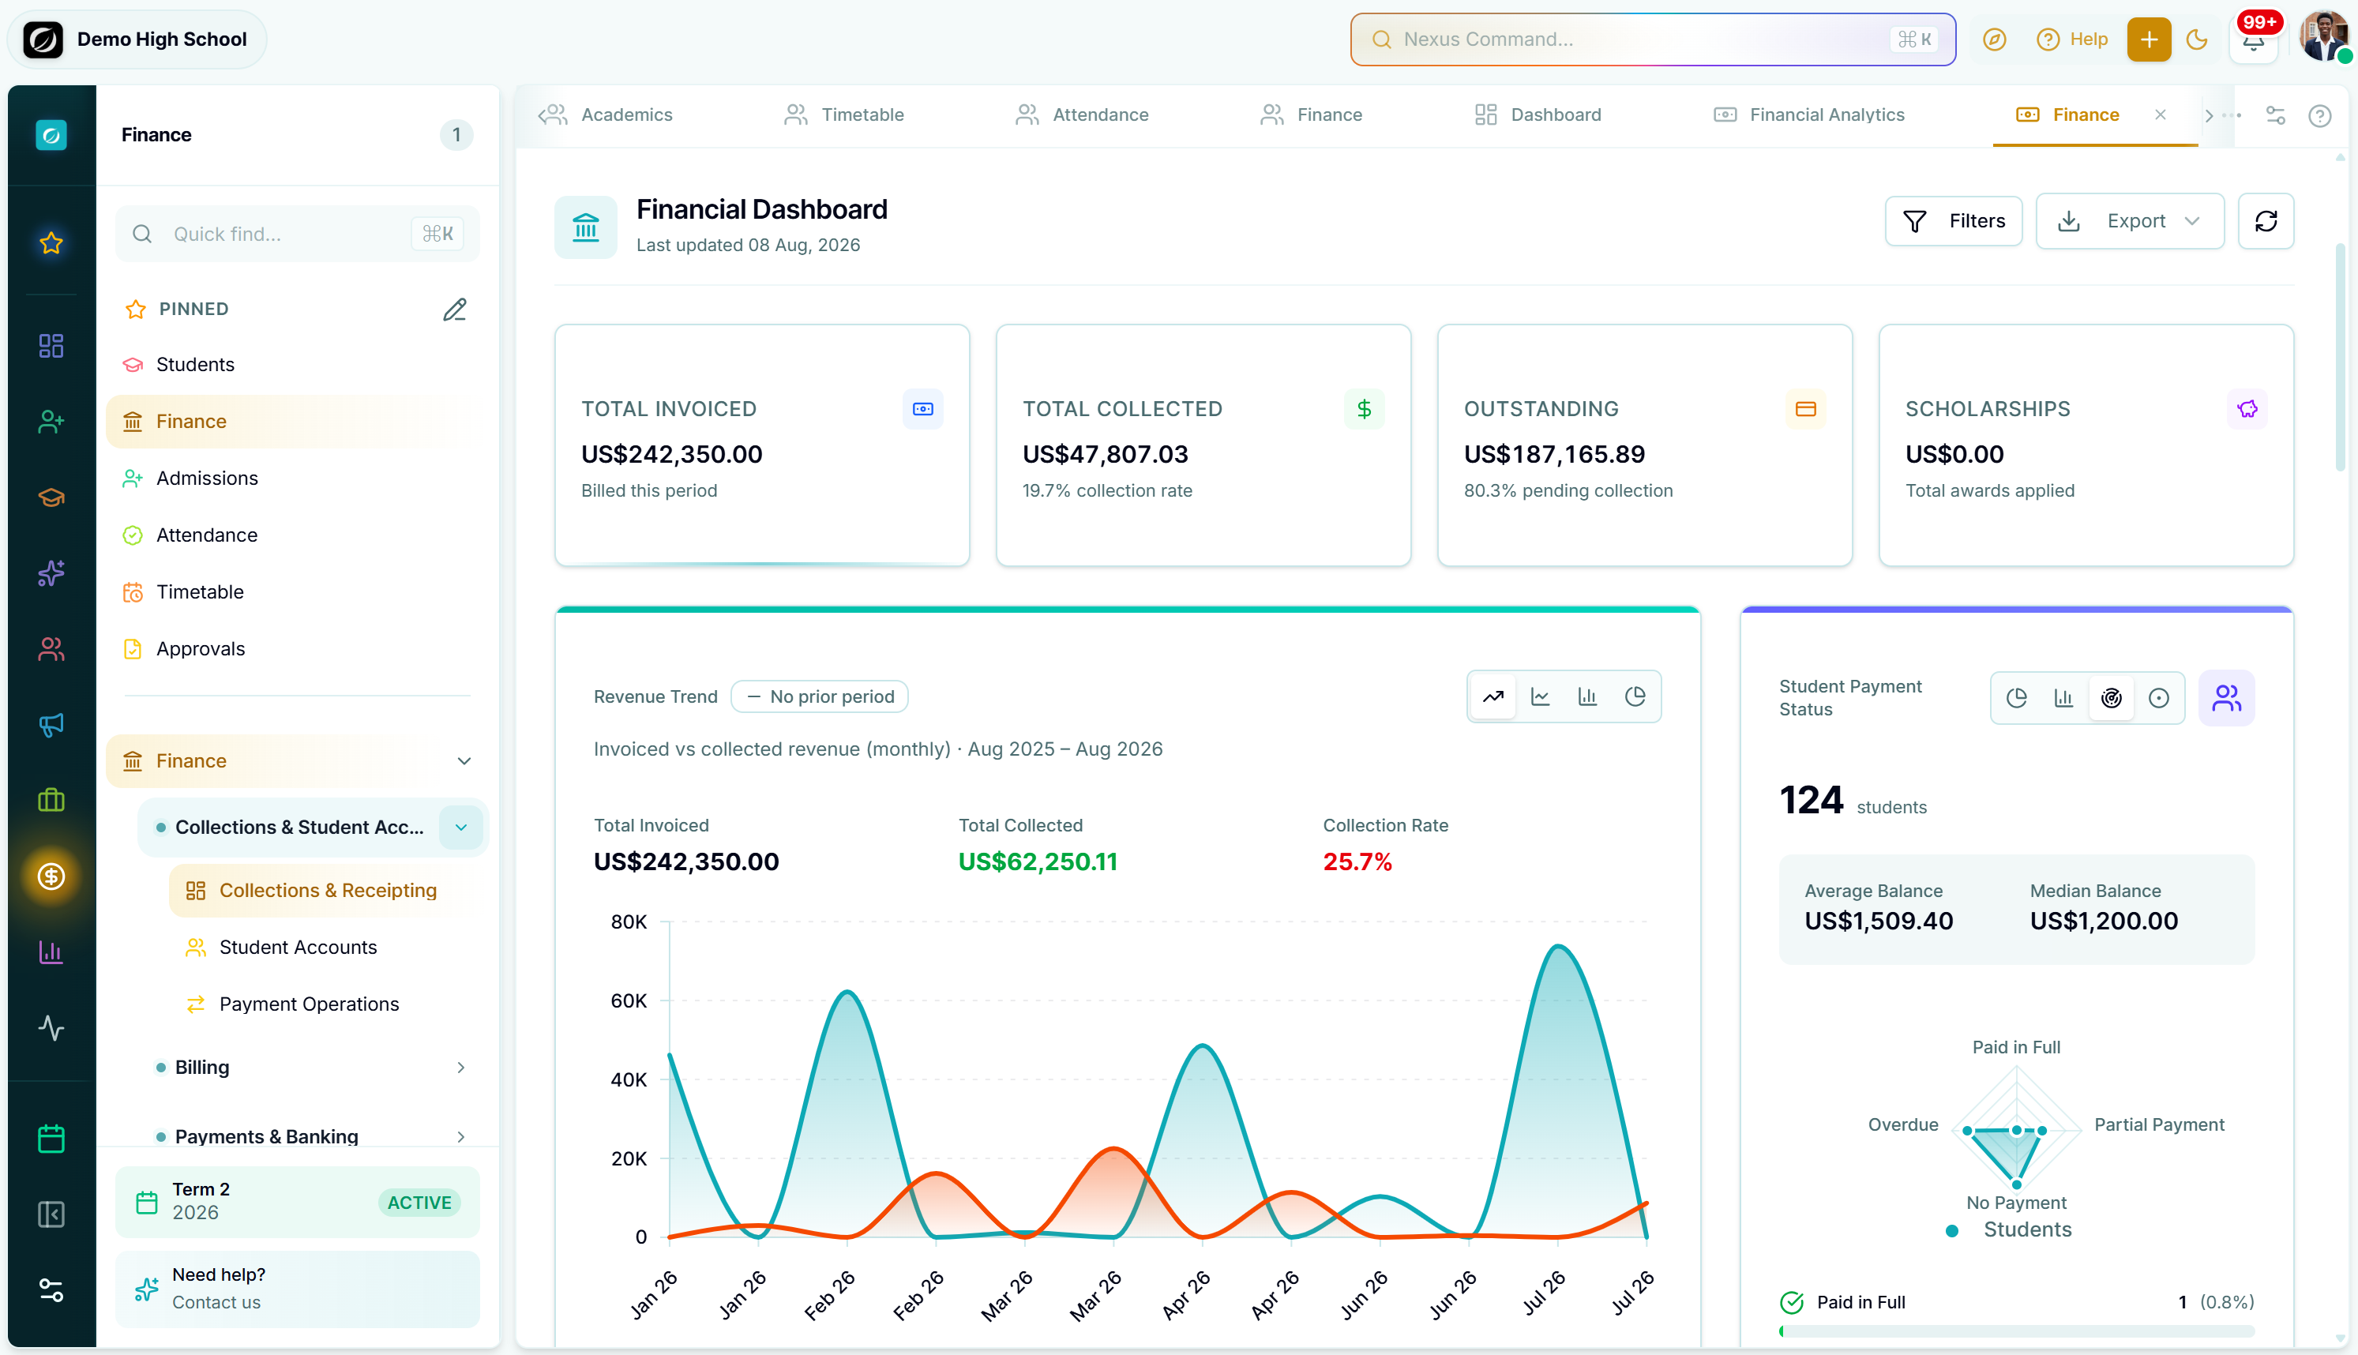Screen dimensions: 2358x1355
Task: Switch Student Payment Status to circle-dot view
Action: tap(2159, 697)
